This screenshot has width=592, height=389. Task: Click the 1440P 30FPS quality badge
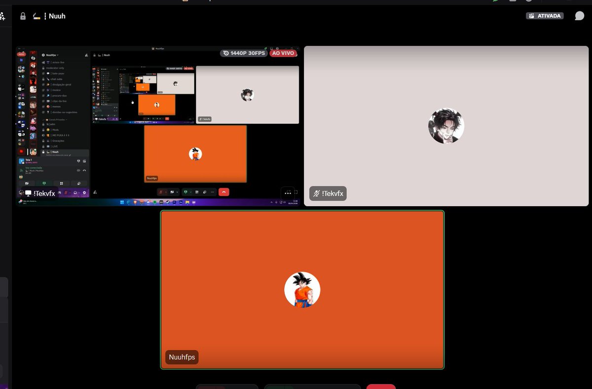pyautogui.click(x=244, y=53)
